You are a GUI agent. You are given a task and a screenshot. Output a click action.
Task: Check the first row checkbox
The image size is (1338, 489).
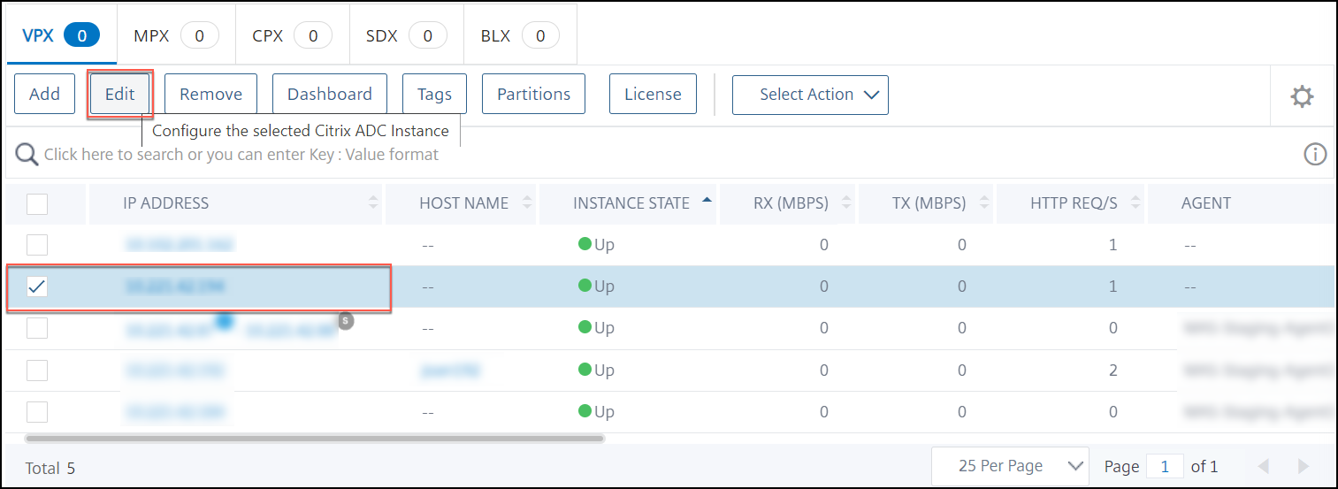(37, 246)
